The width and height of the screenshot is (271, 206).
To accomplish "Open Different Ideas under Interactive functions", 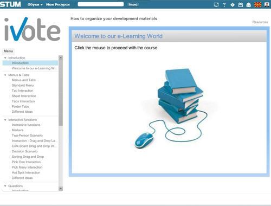I will (22, 178).
